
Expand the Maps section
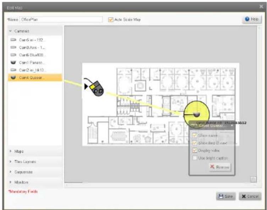pyautogui.click(x=35, y=151)
